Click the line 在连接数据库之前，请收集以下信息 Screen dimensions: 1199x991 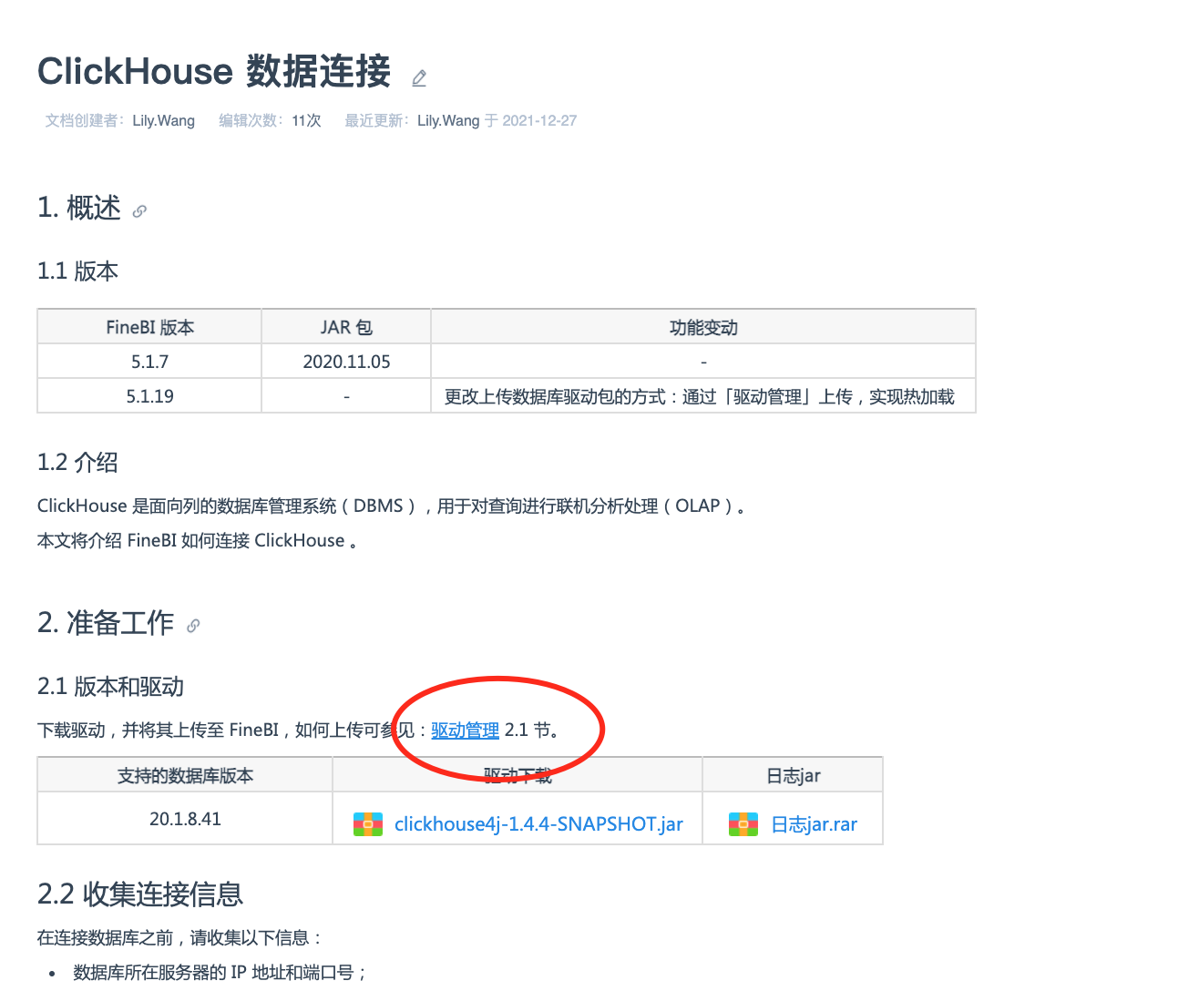click(x=179, y=937)
